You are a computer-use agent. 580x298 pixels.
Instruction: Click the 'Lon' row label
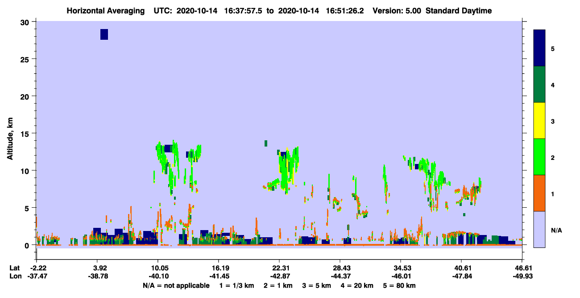click(x=15, y=276)
